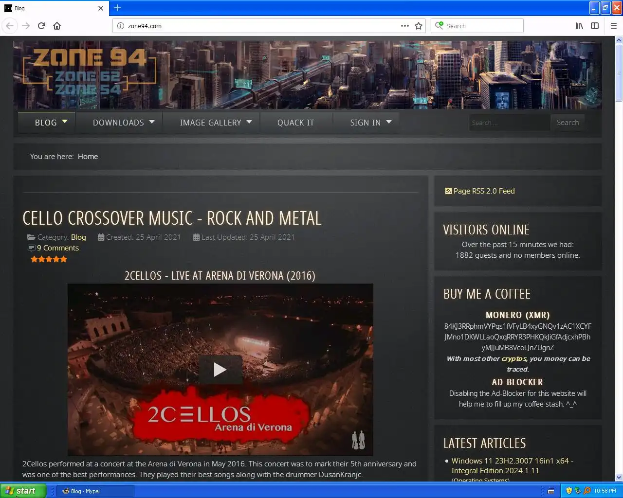Go back with the browser back arrow

10,26
